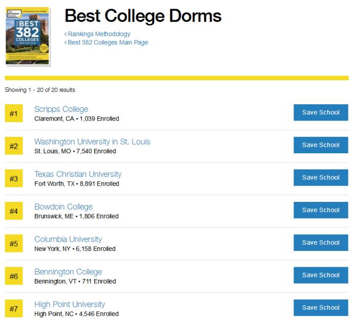Open the Scripps College listing
354x324 pixels.
point(61,109)
